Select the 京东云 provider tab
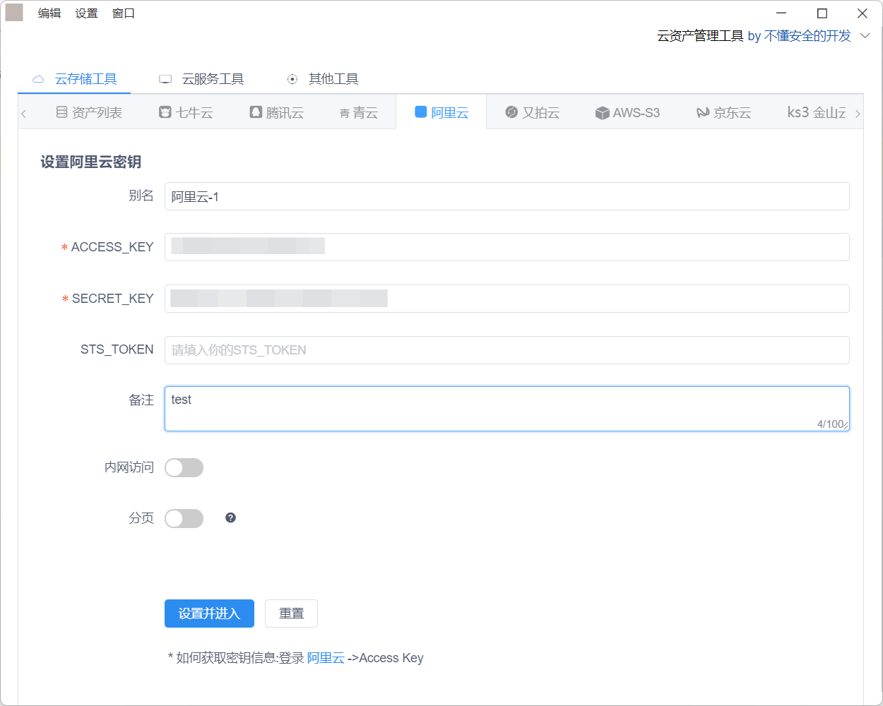Viewport: 883px width, 706px height. click(723, 112)
